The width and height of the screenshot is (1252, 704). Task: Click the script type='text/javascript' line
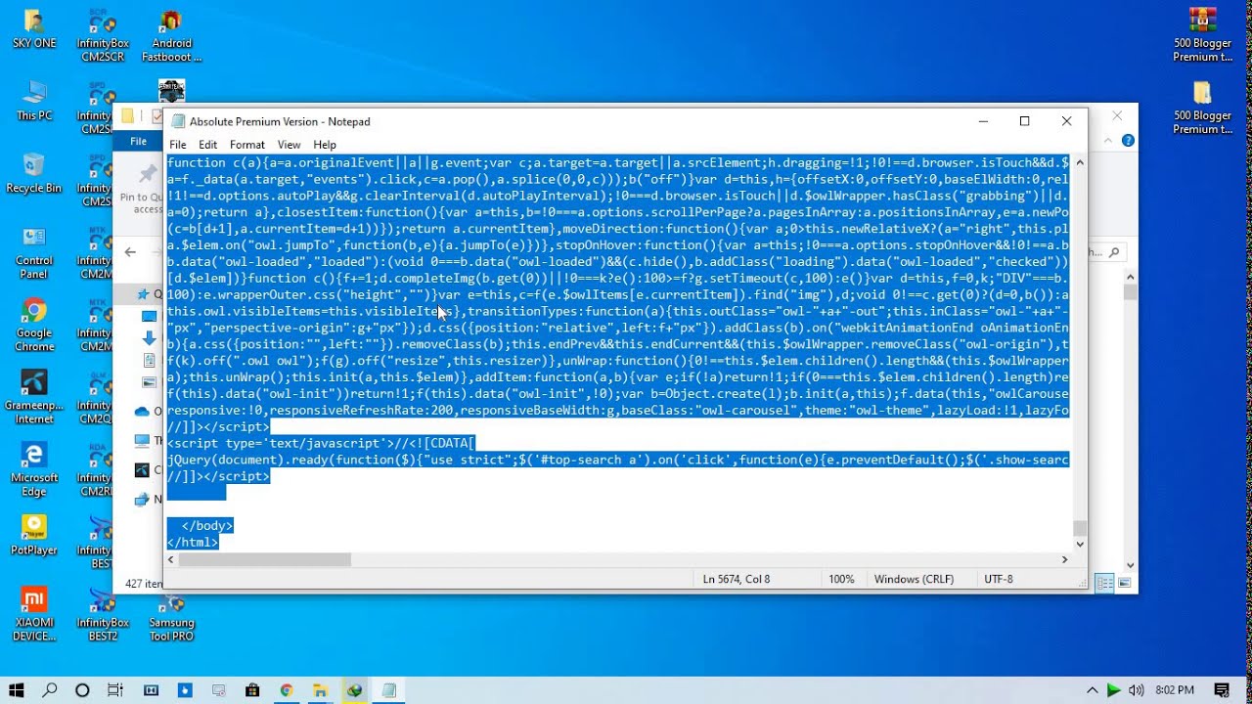point(321,443)
